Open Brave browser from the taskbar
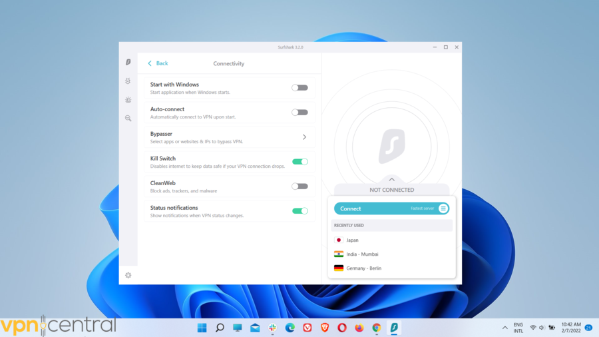 click(325, 328)
